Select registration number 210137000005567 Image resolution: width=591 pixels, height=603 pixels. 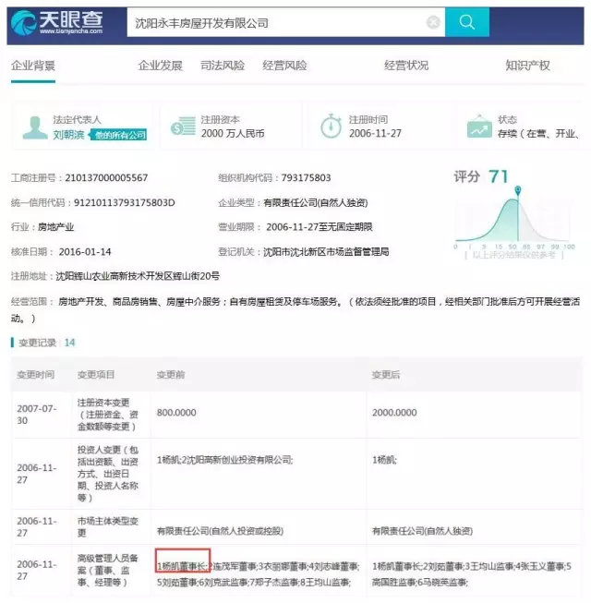click(106, 177)
